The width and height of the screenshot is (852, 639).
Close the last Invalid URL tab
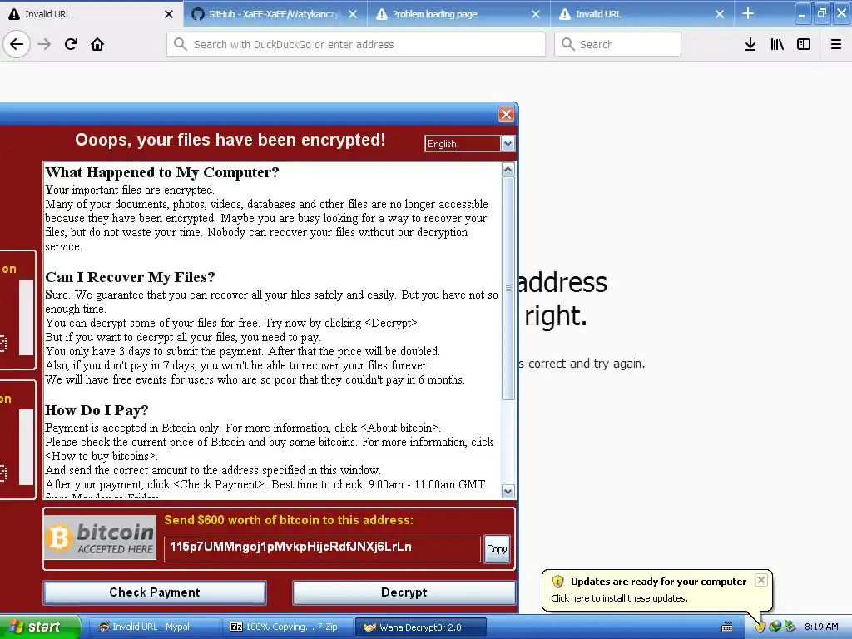[x=720, y=14]
